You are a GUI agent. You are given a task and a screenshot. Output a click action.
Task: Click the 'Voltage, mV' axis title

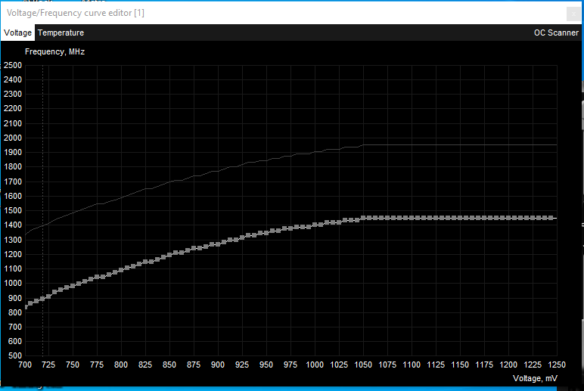(535, 378)
